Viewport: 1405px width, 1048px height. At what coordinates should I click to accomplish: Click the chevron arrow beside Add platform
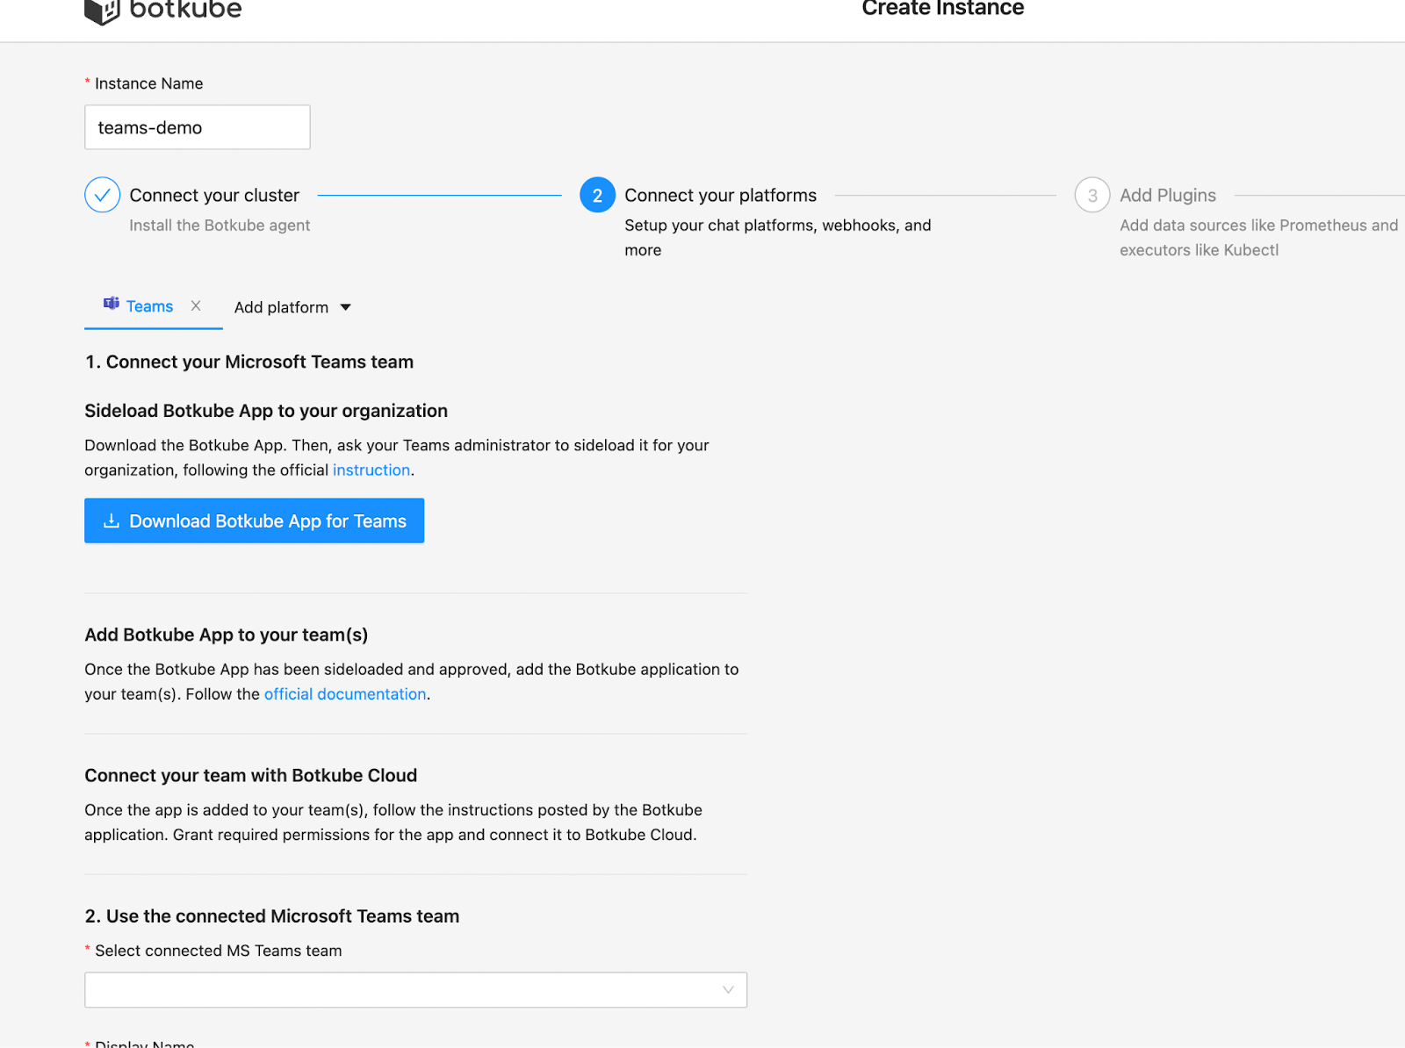[x=346, y=307]
